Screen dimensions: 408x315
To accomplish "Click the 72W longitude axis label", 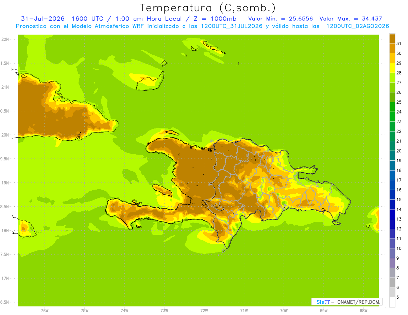I will (204, 311).
